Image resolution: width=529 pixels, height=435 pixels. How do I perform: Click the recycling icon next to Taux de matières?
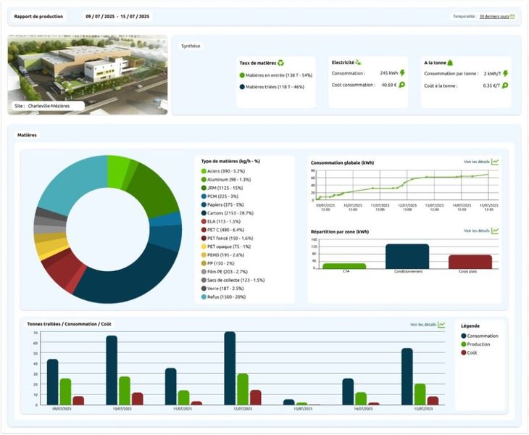point(280,63)
